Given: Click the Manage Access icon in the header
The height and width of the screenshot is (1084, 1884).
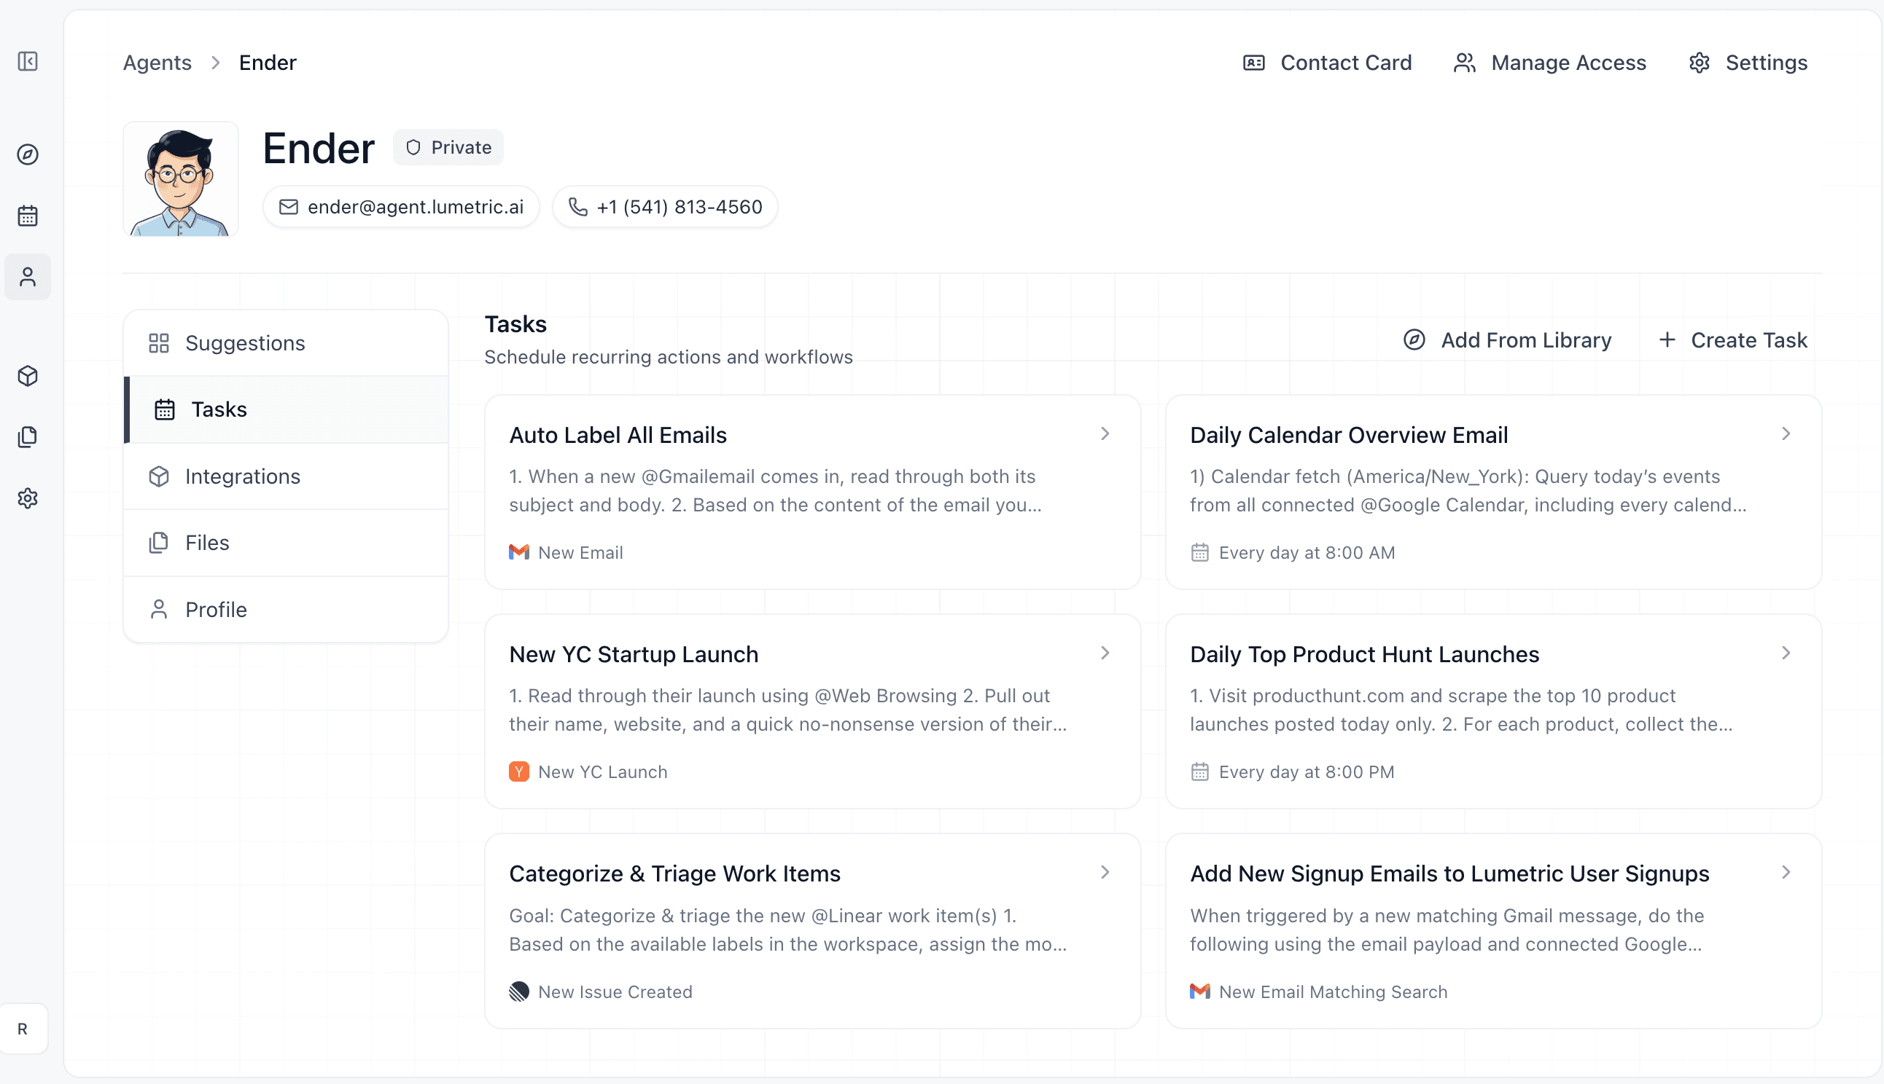Looking at the screenshot, I should click(x=1465, y=63).
